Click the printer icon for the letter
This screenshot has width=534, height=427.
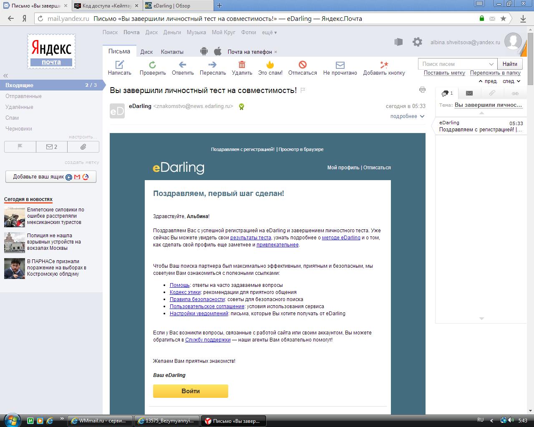coord(422,90)
